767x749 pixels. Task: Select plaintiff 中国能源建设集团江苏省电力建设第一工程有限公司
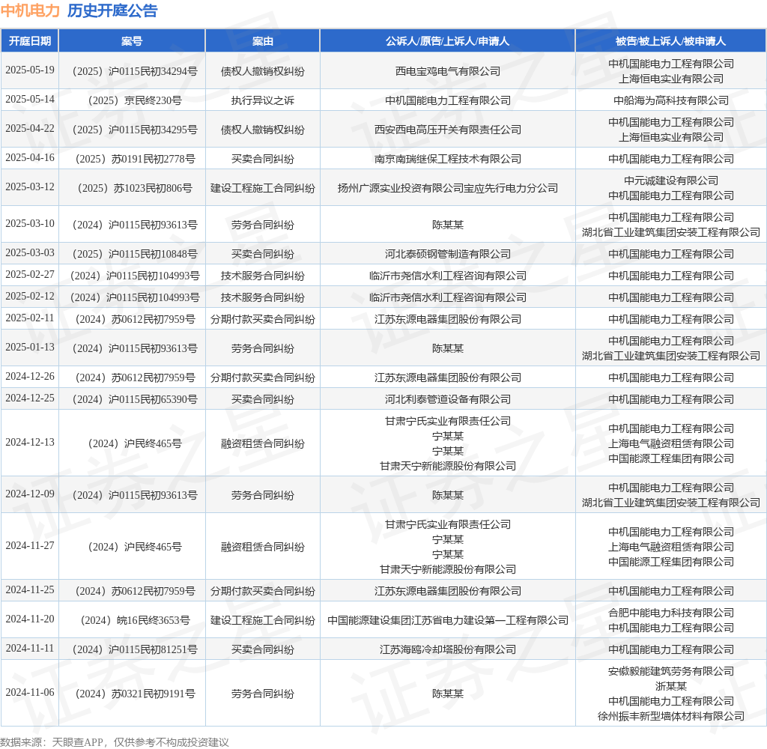click(x=448, y=620)
